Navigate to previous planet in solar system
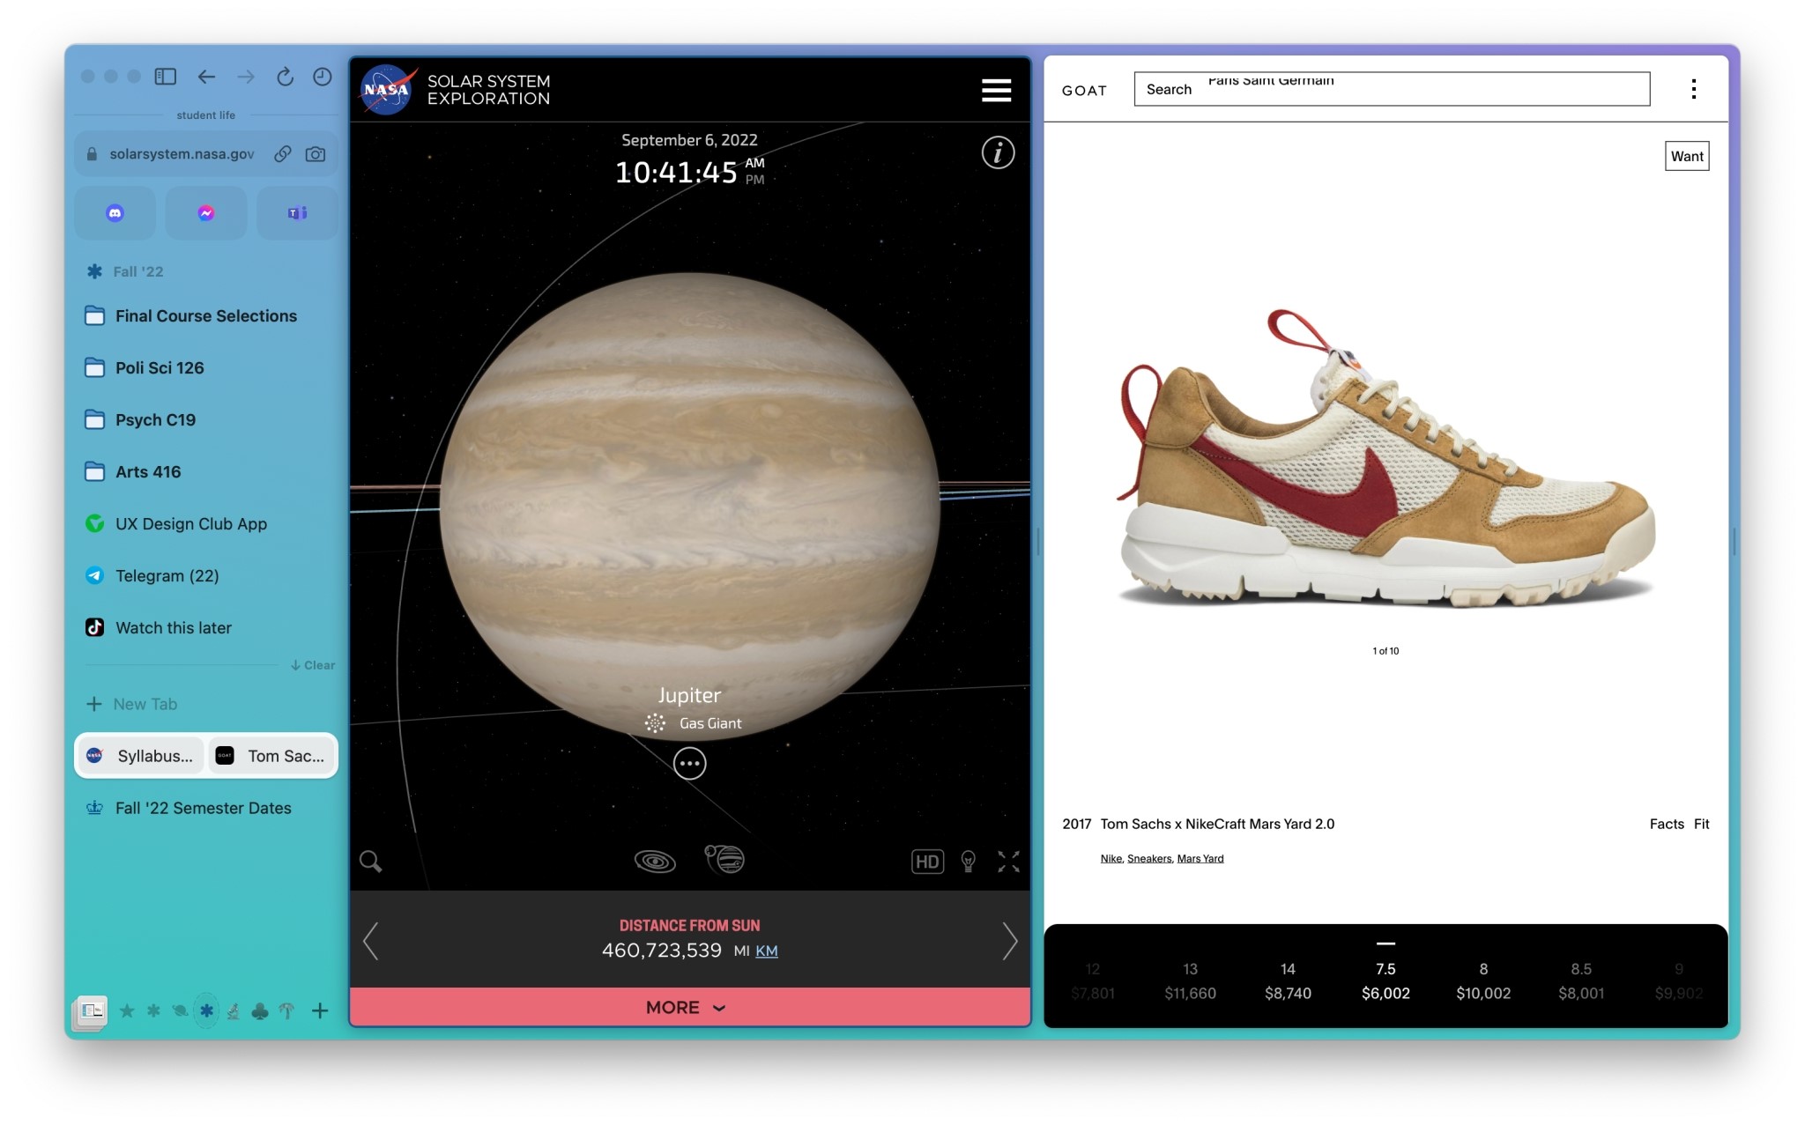This screenshot has width=1805, height=1125. pyautogui.click(x=372, y=940)
